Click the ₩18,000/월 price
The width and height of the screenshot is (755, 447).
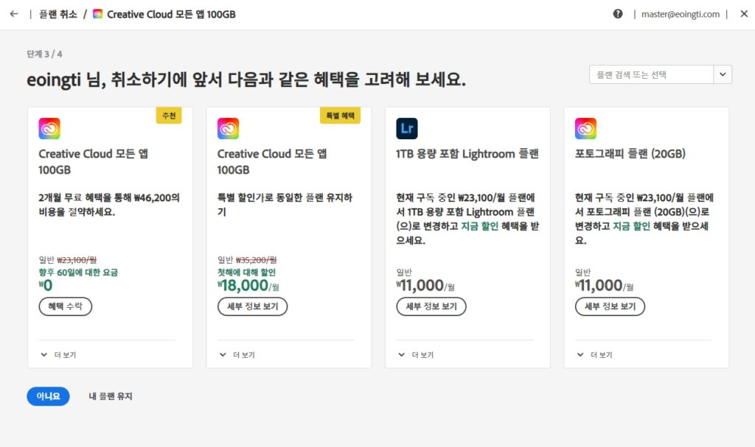[x=248, y=285]
